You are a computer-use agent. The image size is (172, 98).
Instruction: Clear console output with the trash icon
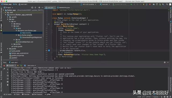point(8,85)
